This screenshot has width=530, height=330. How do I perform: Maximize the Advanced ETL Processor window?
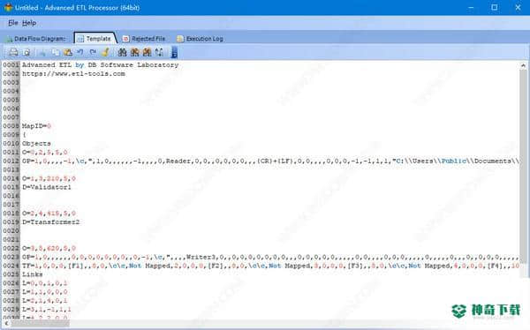(494, 7)
